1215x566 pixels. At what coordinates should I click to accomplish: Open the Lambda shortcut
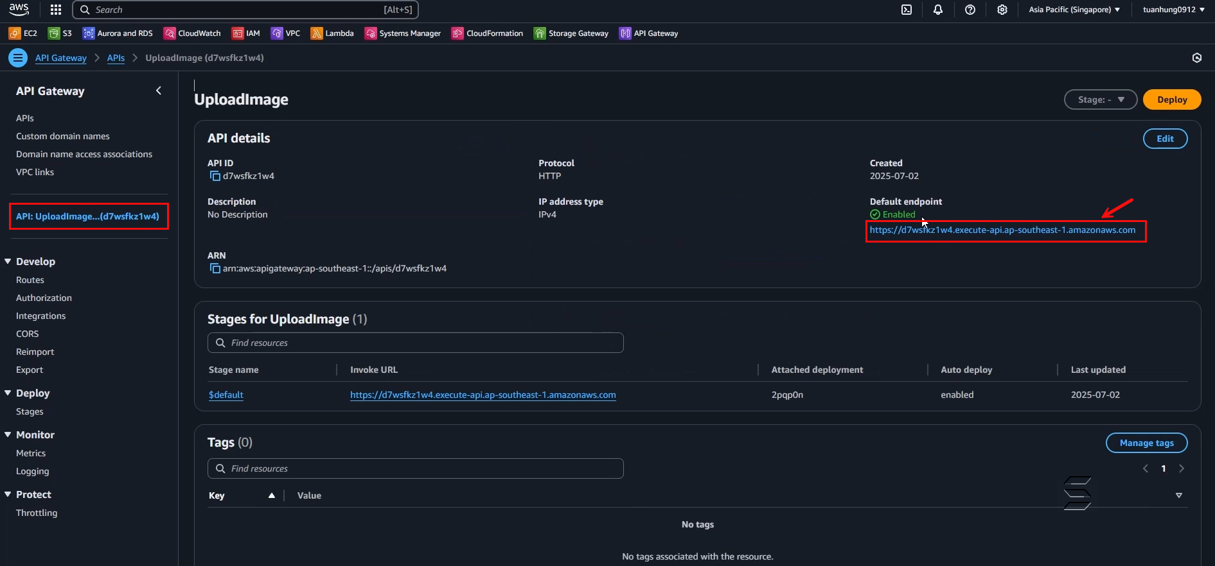coord(332,33)
